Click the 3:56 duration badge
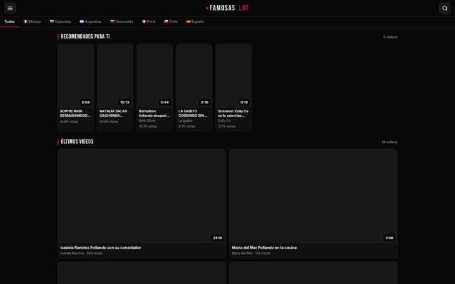 (x=389, y=238)
